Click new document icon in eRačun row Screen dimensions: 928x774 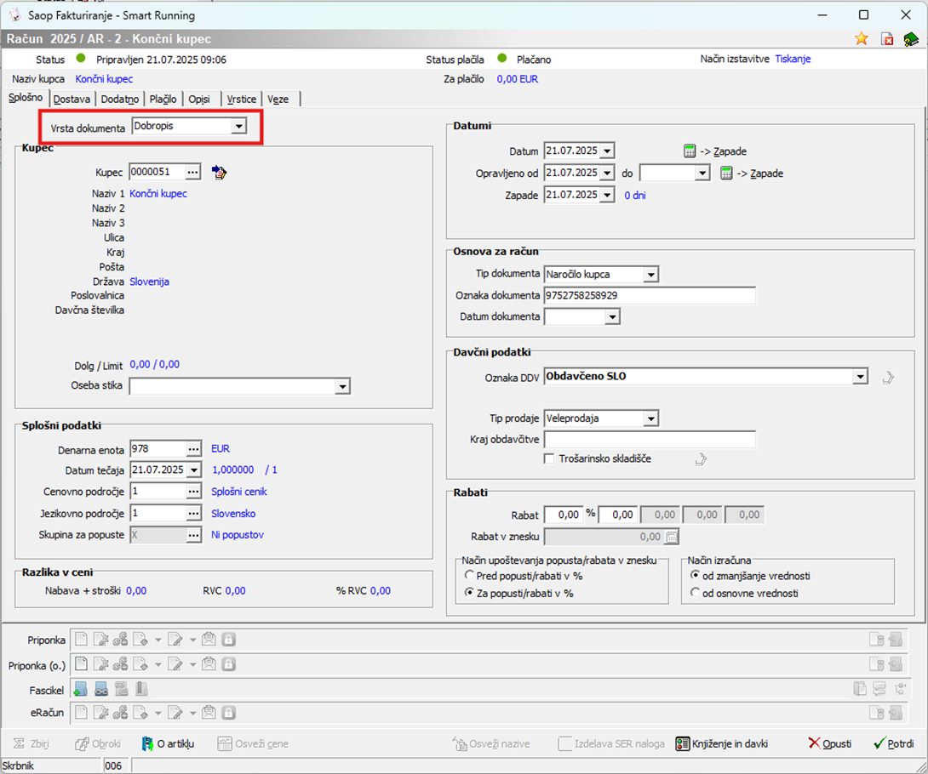pos(81,713)
